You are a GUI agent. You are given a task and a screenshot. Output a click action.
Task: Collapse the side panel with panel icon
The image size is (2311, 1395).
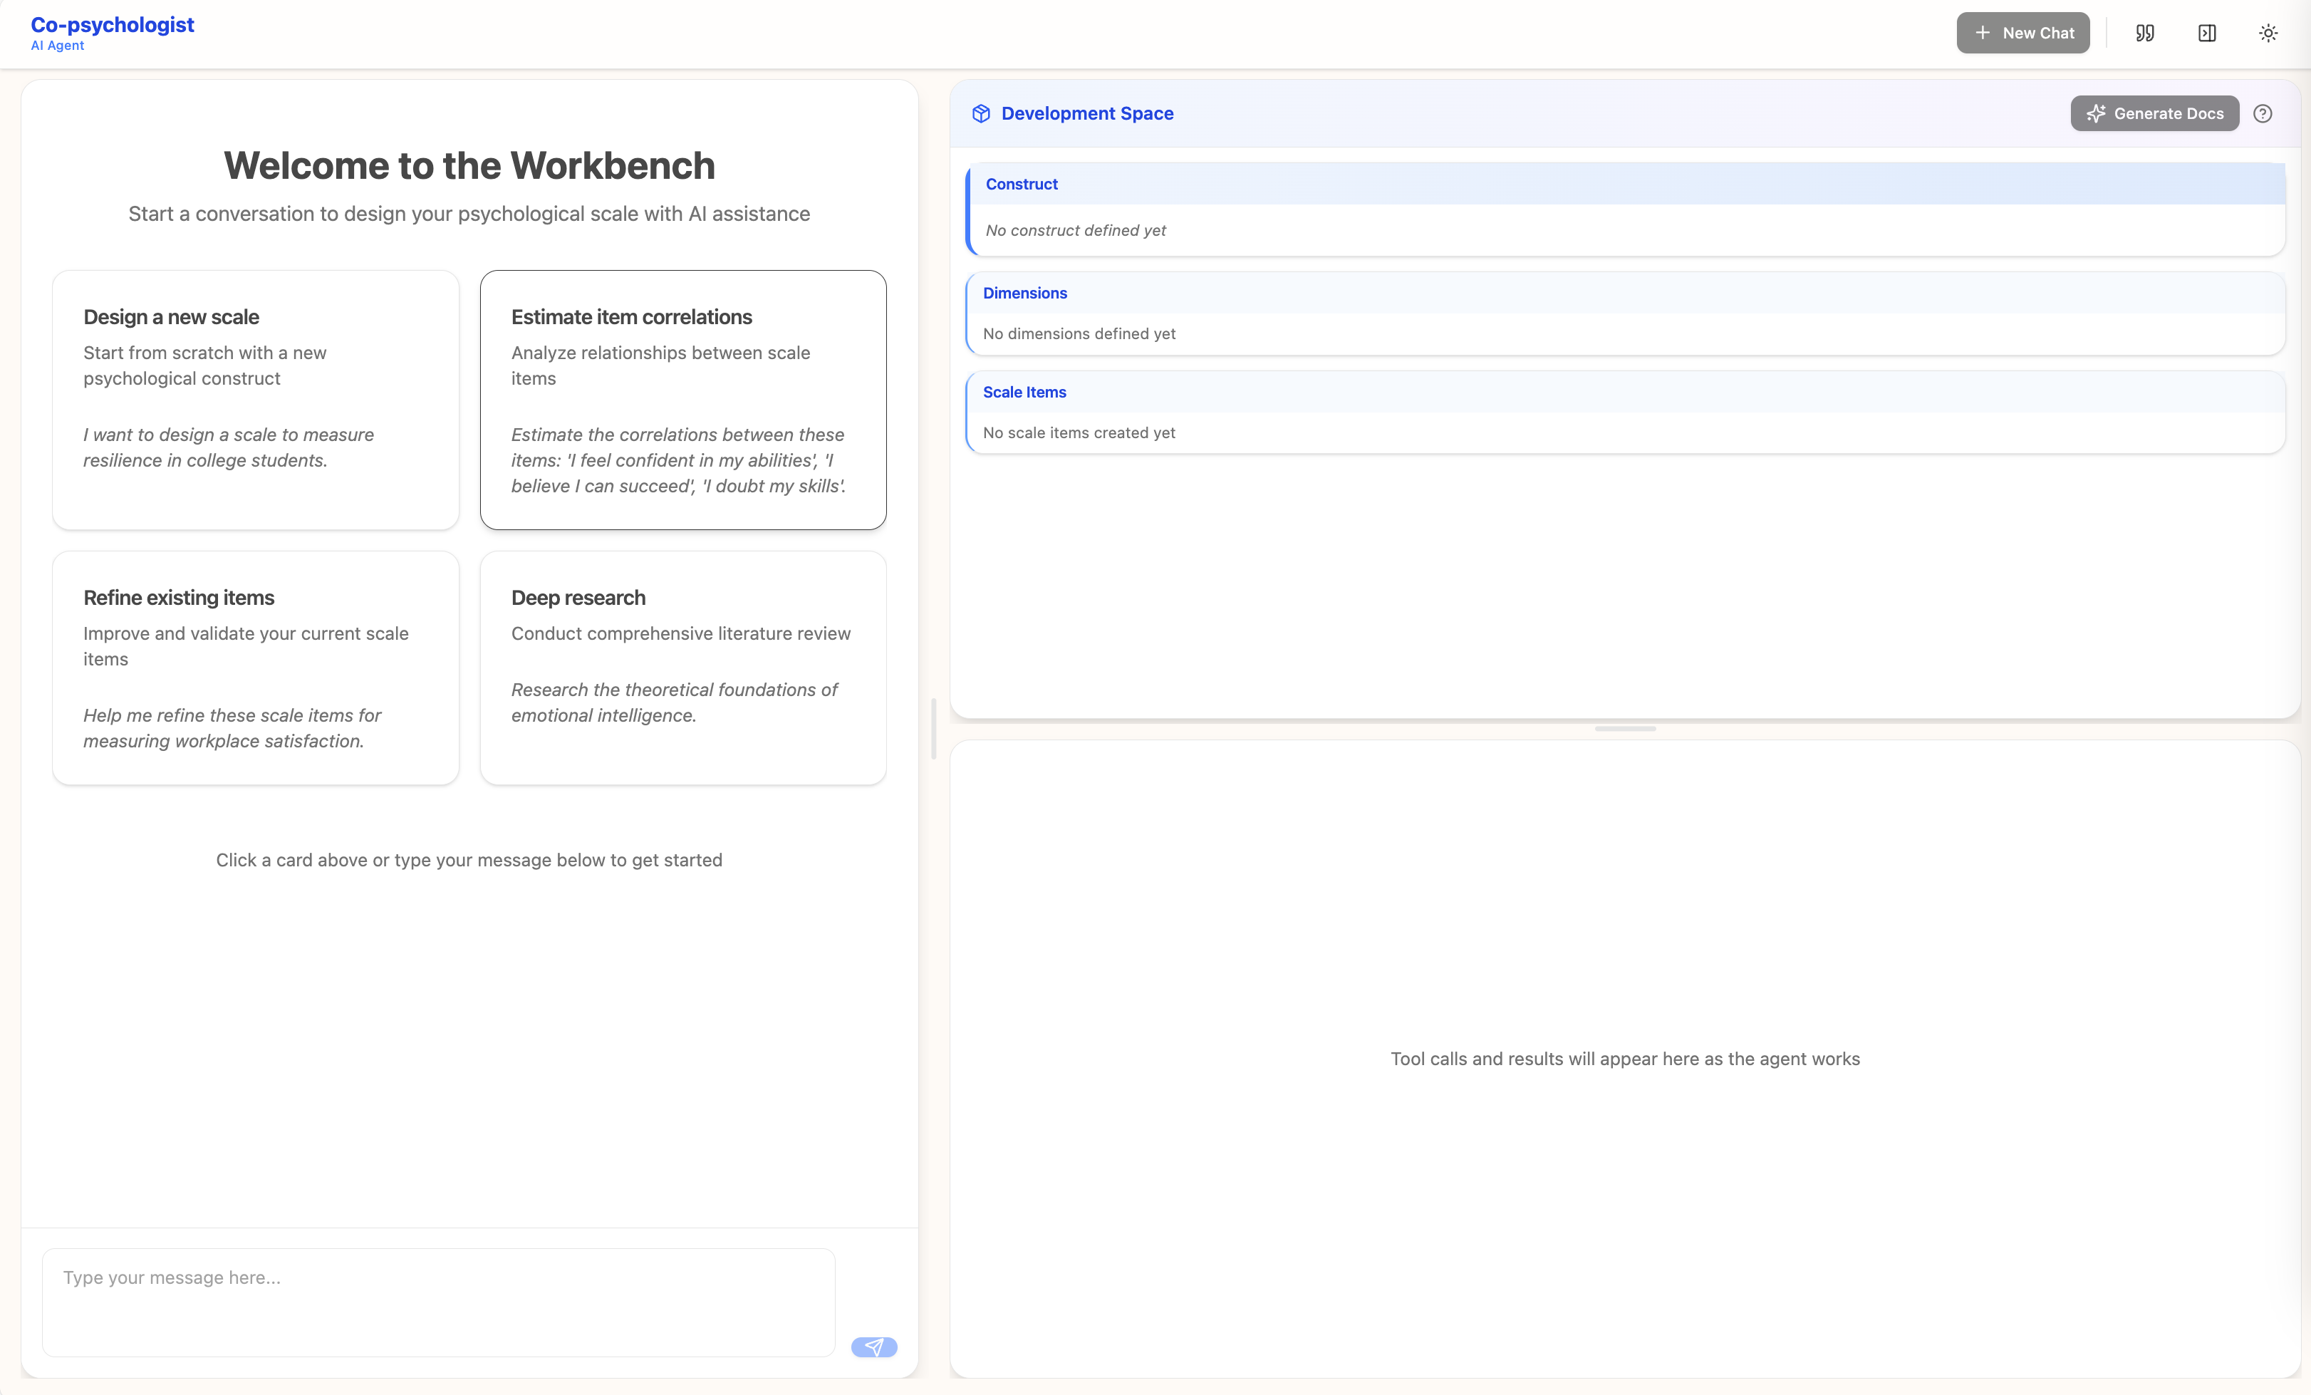click(x=2206, y=33)
